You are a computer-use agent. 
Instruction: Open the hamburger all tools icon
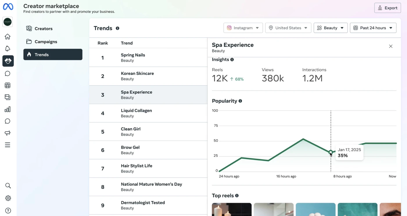(x=8, y=145)
